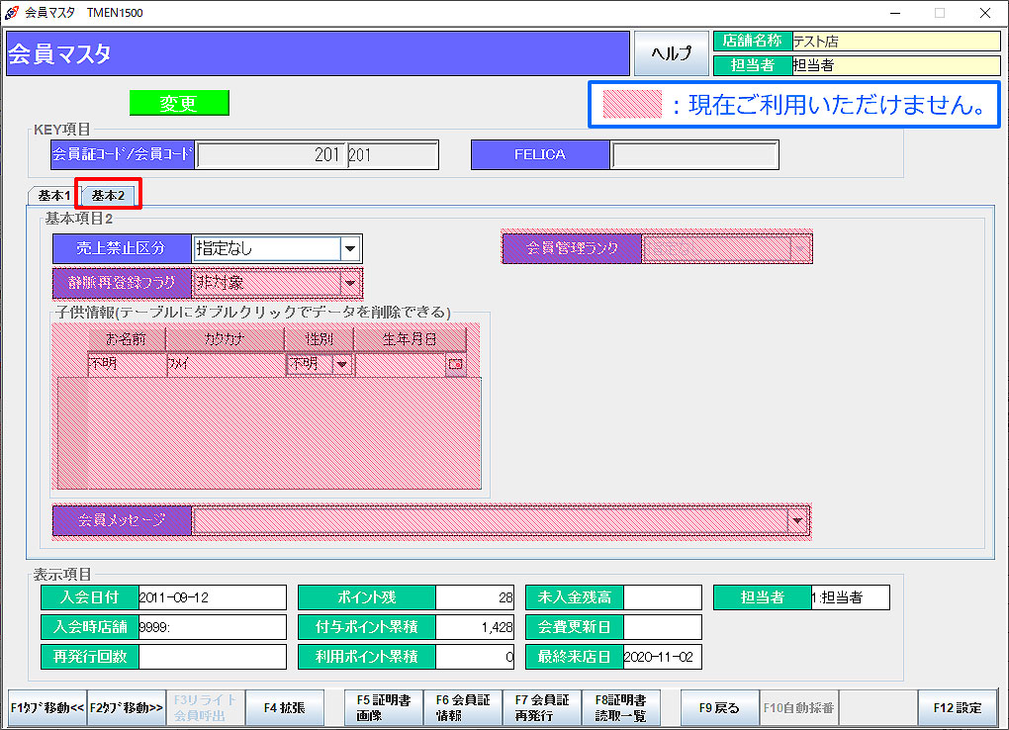
Task: Open F12 設定
Action: [957, 708]
